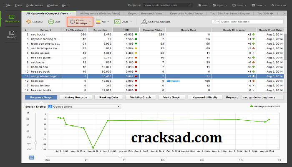Viewport: 292px width, 167px height.
Task: Select the books on seo keyword row
Action: click(153, 53)
